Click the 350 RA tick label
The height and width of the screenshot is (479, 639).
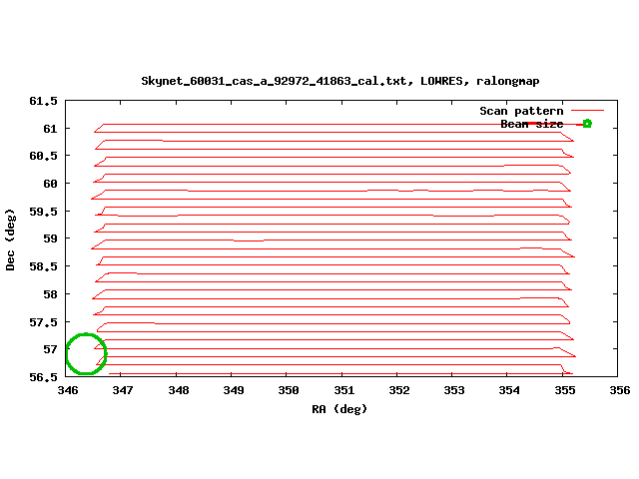289,390
